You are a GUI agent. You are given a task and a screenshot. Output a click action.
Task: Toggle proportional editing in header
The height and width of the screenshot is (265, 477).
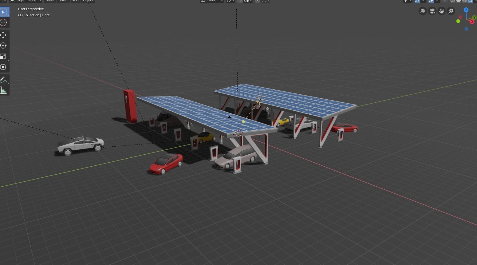(258, 1)
